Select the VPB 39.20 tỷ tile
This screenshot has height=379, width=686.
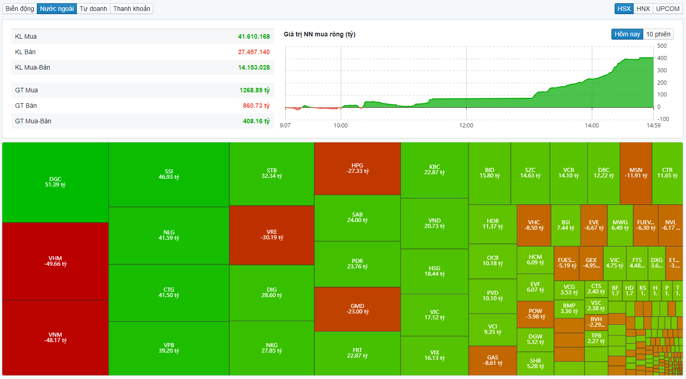click(x=169, y=348)
